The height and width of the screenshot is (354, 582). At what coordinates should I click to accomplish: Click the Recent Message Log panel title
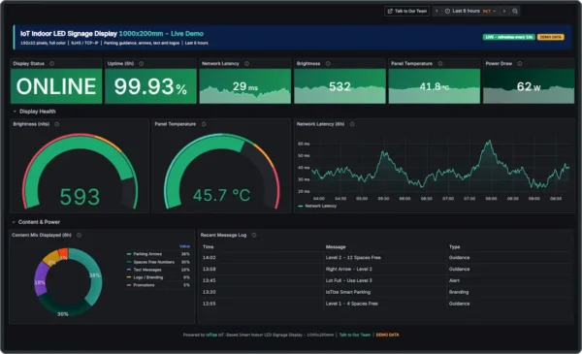(223, 235)
